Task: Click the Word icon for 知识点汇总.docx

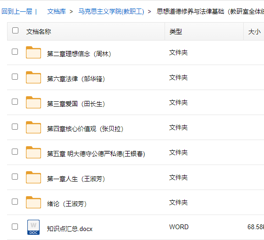Action: pyautogui.click(x=33, y=227)
